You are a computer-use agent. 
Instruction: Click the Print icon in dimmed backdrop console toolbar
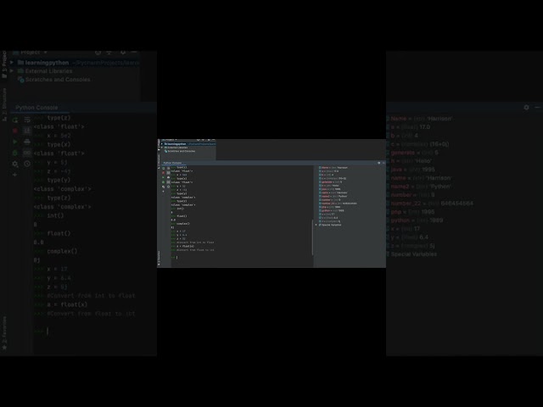point(27,142)
